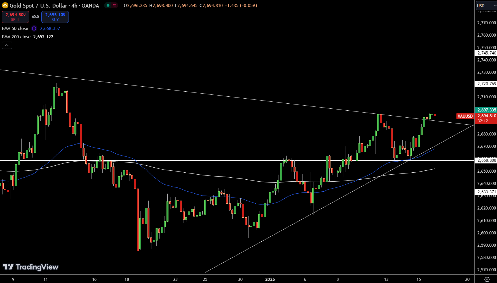The height and width of the screenshot is (283, 497).
Task: Select the EMA 200 close indicator label
Action: 16,37
